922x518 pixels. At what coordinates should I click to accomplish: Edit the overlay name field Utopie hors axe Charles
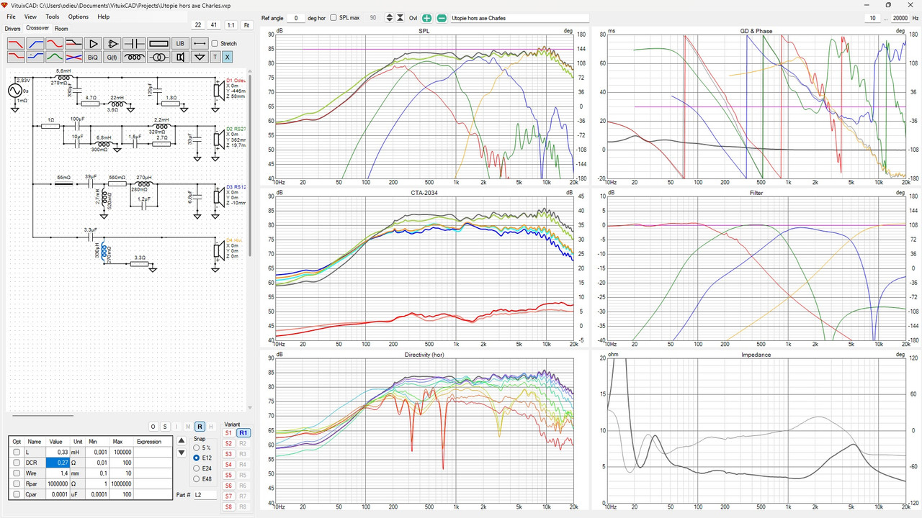pyautogui.click(x=519, y=17)
